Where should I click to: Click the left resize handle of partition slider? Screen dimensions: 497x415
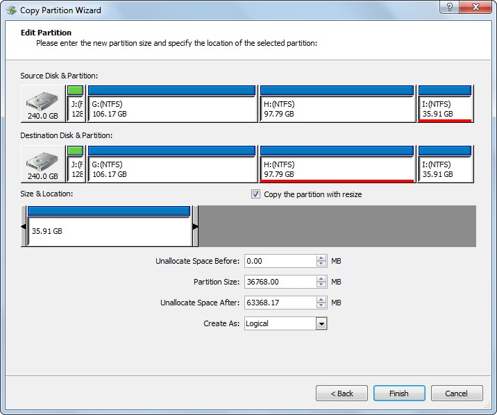[x=24, y=226]
